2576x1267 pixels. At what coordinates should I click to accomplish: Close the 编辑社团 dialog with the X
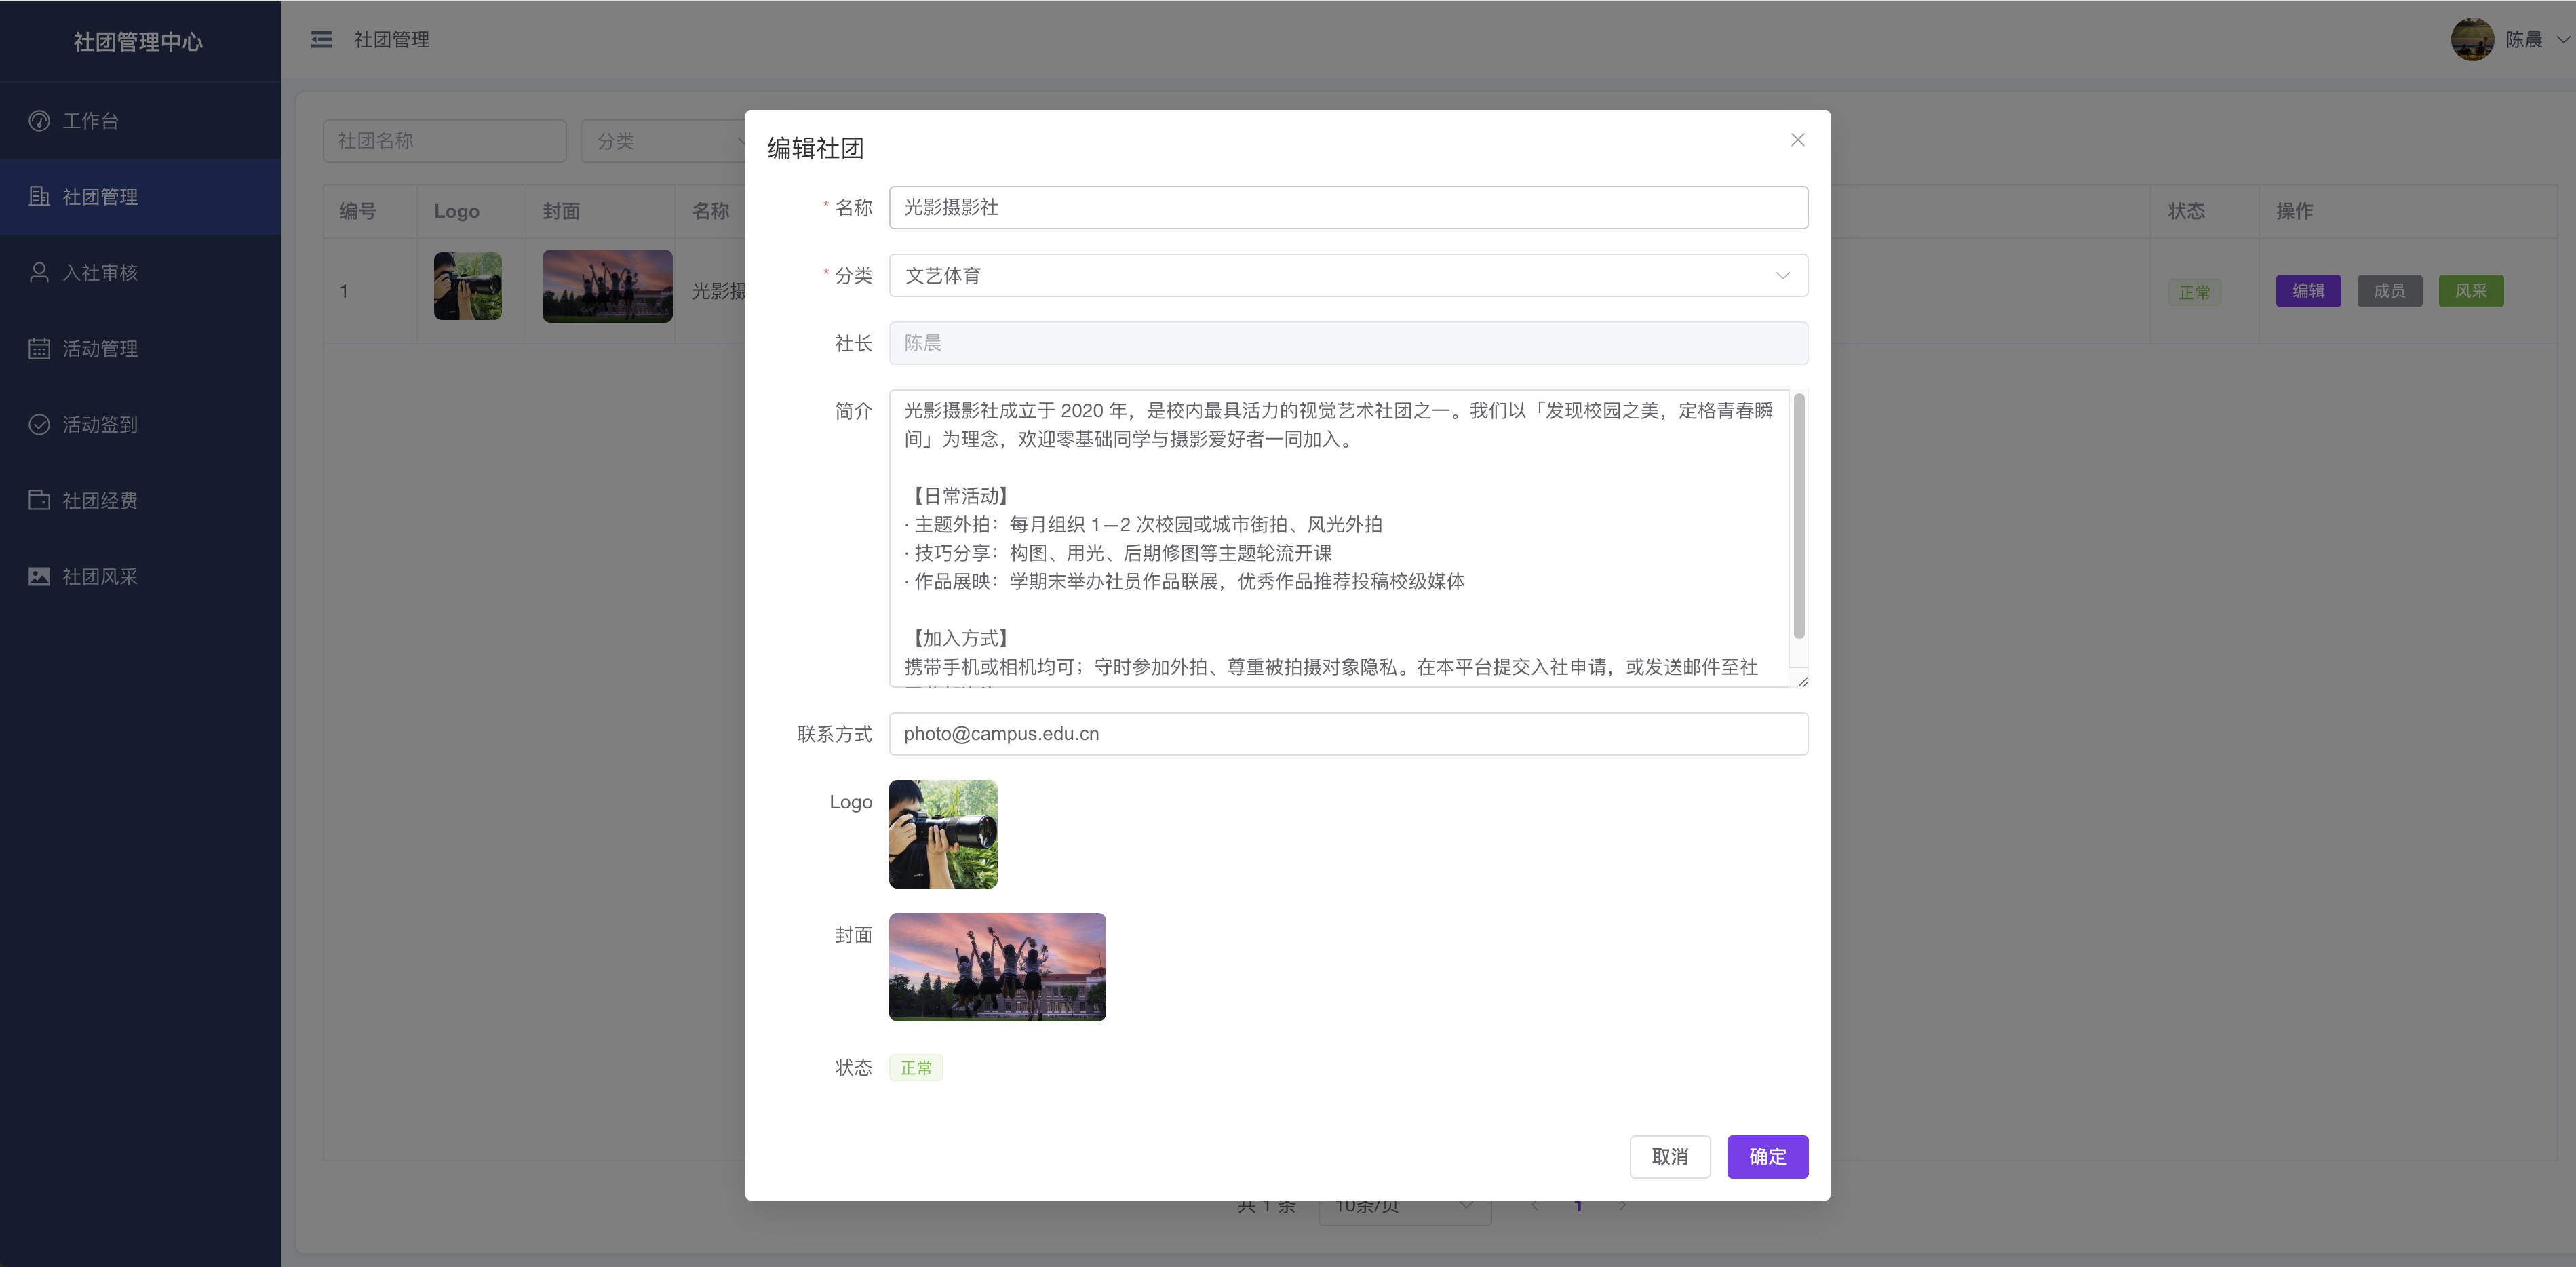click(1797, 140)
